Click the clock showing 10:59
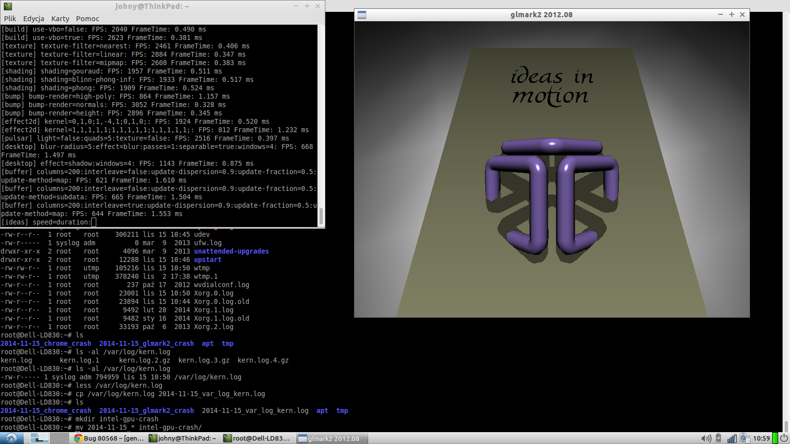The image size is (790, 444). click(x=761, y=438)
